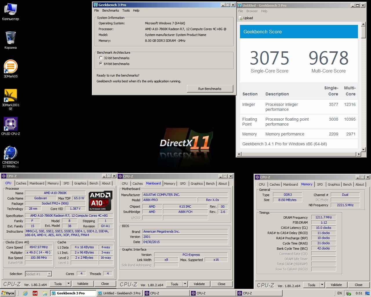Click the DRAM Frequency value field
The image size is (371, 297).
click(323, 217)
